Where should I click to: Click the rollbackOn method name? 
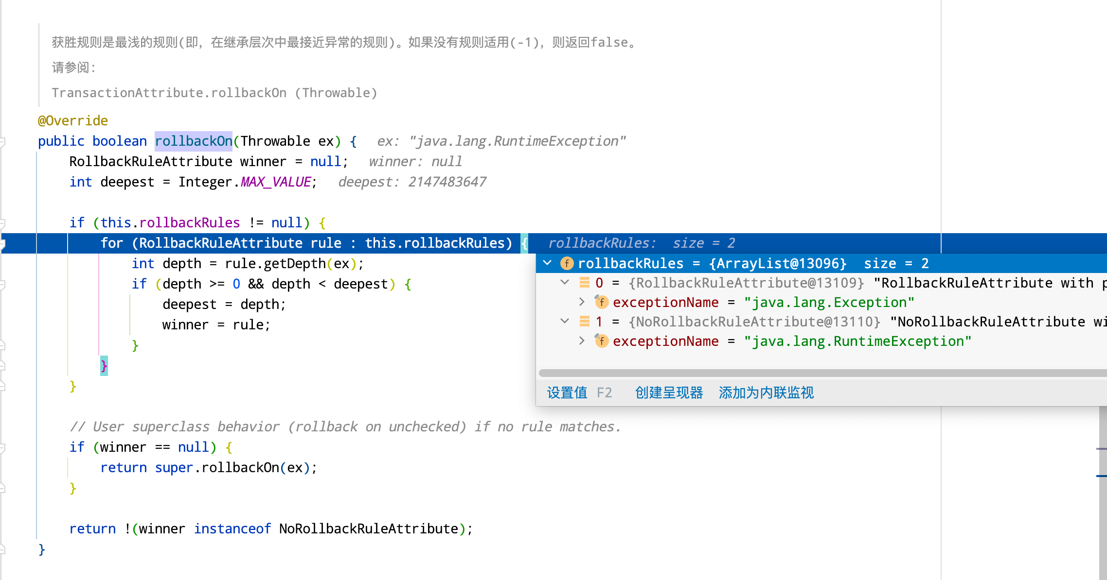pyautogui.click(x=194, y=141)
